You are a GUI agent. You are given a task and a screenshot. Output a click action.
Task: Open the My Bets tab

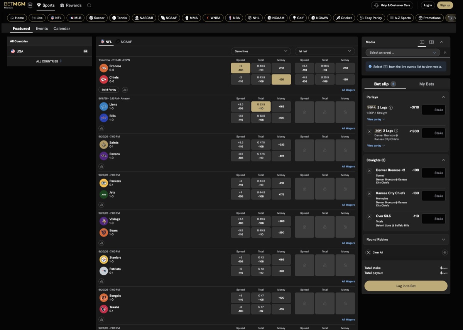[427, 84]
